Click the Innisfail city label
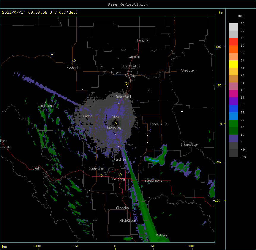256x250 pixels. pos(123,97)
